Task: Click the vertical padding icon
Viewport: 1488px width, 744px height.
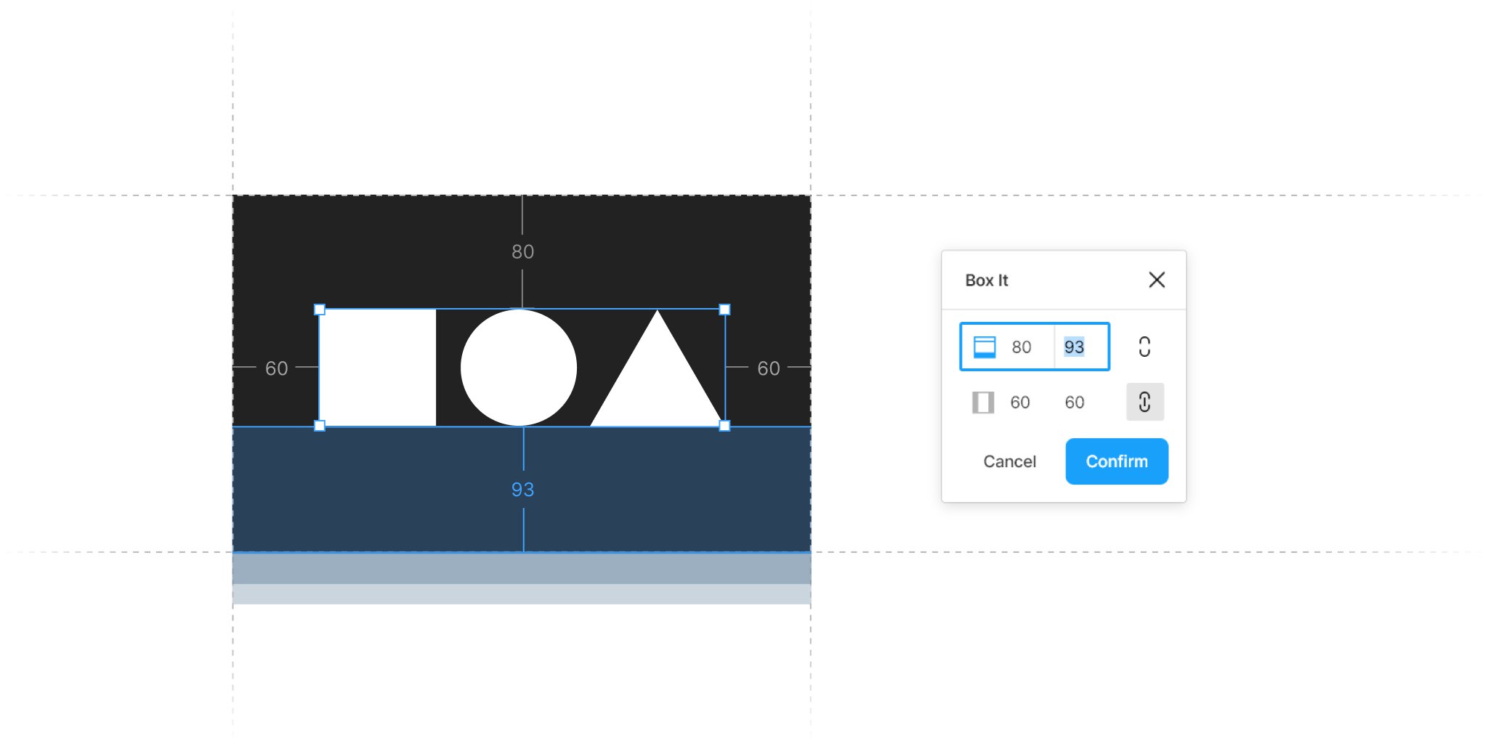Action: click(984, 347)
